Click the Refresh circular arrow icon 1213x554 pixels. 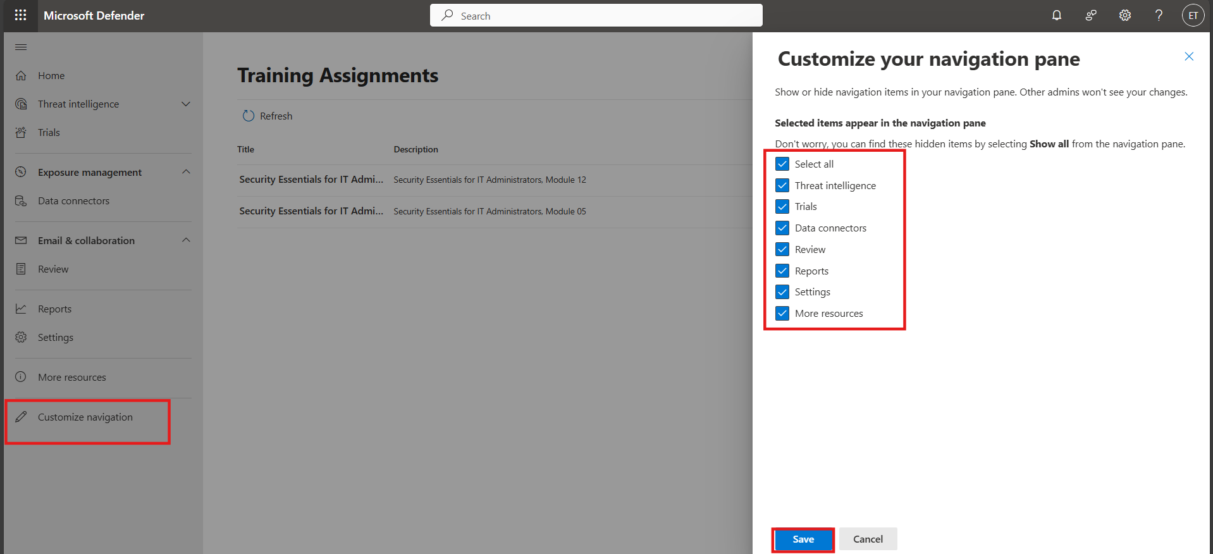click(x=249, y=116)
